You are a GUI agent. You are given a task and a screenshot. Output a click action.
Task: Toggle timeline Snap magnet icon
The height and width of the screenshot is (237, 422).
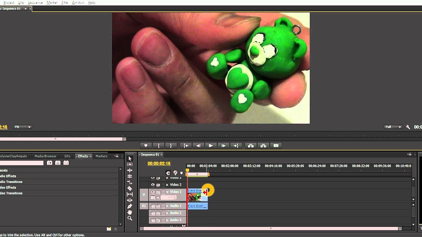pos(168,173)
